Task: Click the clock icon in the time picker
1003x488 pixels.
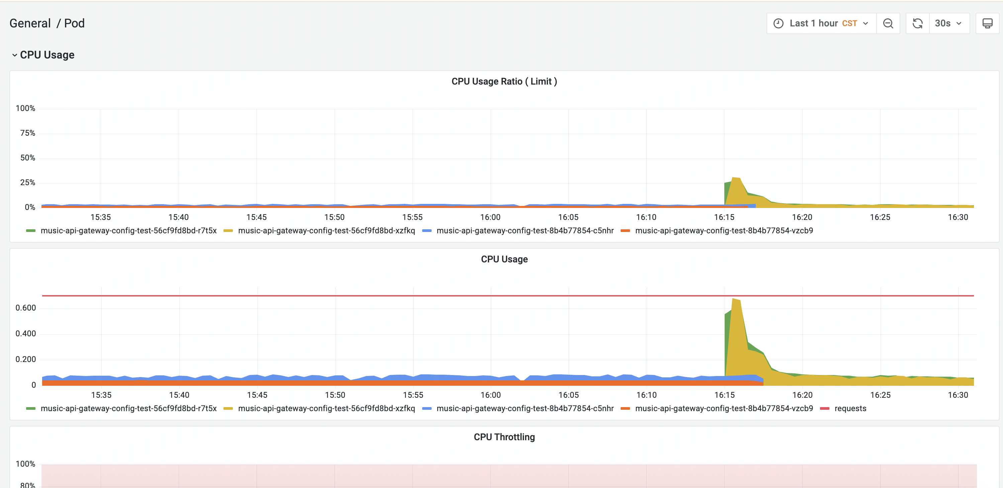Action: (778, 23)
